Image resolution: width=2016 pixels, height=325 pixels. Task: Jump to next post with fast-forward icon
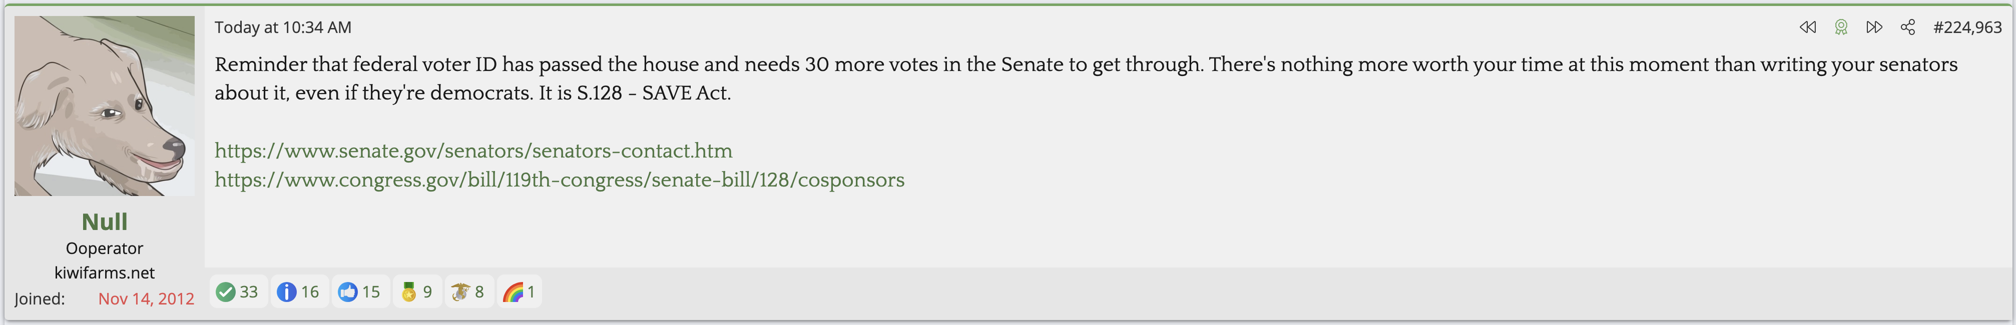tap(1874, 27)
